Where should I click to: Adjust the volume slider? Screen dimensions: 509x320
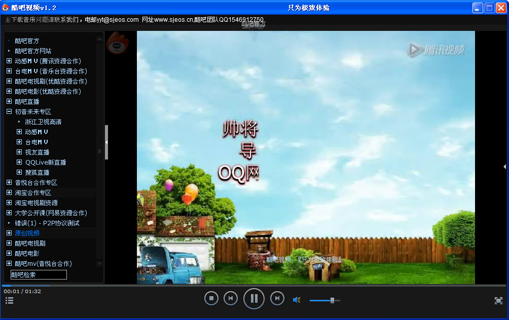pos(324,301)
